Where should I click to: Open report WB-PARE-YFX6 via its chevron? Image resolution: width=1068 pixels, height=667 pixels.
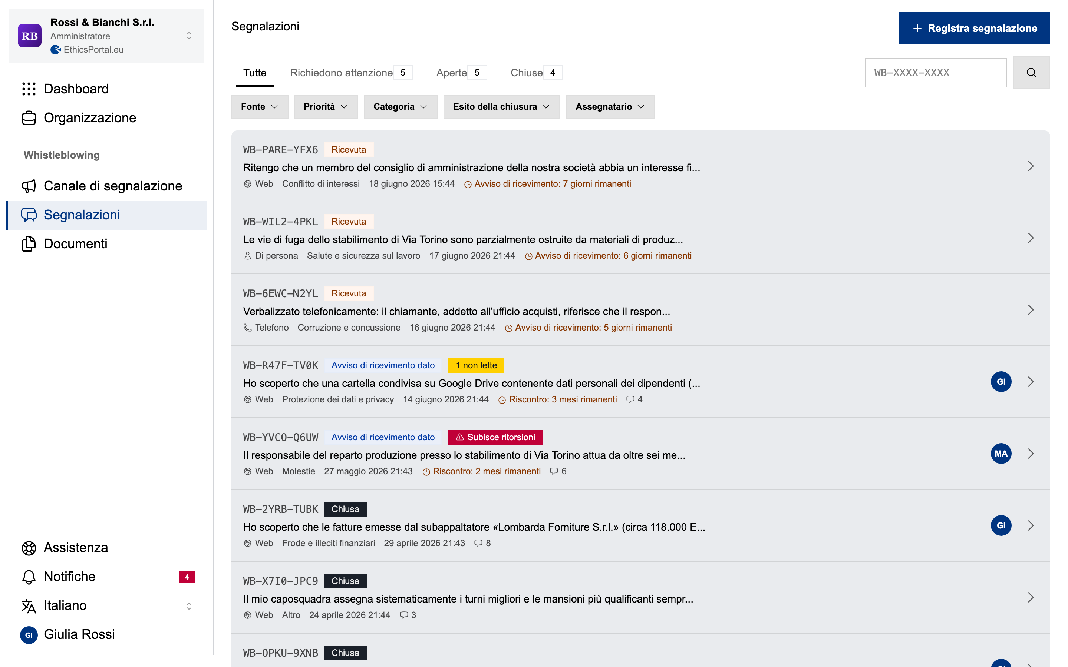(1031, 166)
